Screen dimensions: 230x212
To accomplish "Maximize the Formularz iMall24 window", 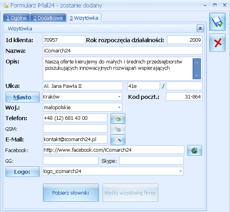I will click(x=215, y=5).
